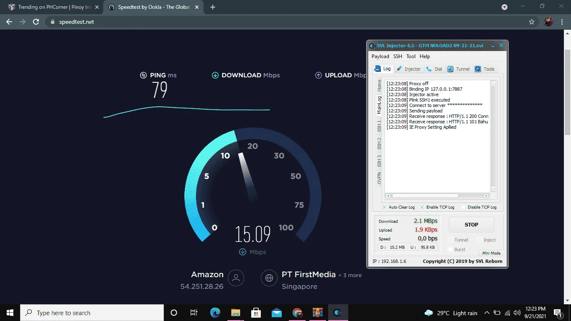571x321 pixels.
Task: Switch to the Injector tab
Action: [408, 69]
